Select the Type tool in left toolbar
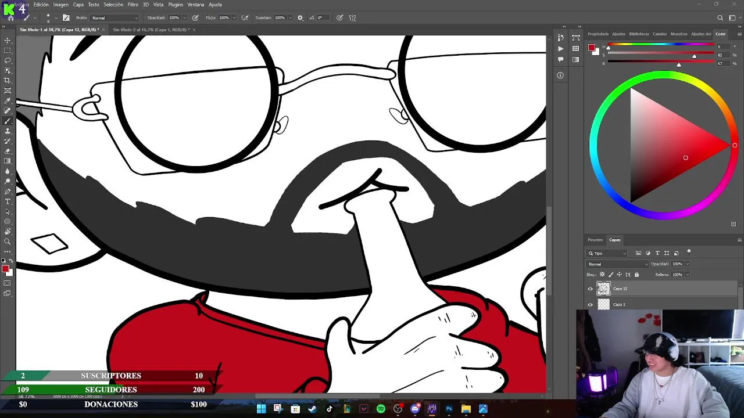The width and height of the screenshot is (744, 418). point(8,201)
